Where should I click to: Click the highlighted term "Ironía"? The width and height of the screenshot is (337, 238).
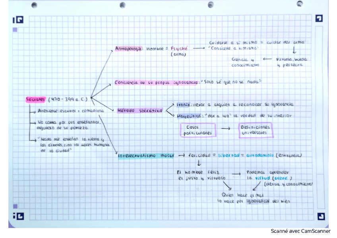pos(183,104)
